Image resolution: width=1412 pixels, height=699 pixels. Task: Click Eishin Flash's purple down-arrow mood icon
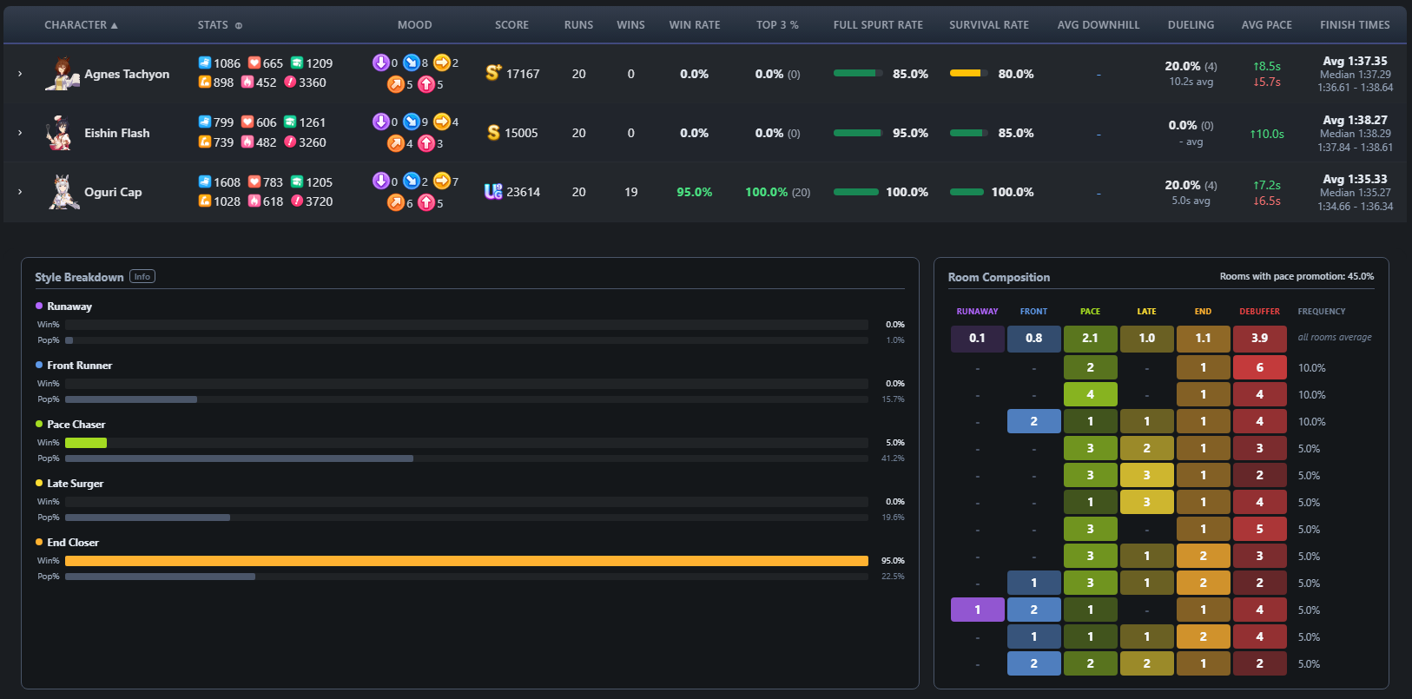point(380,122)
